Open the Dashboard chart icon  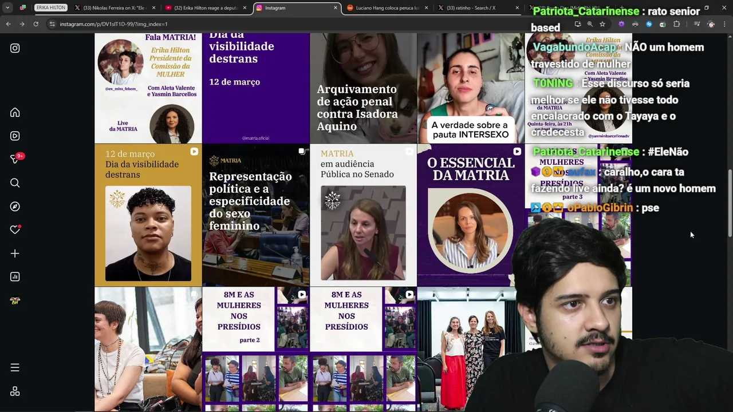[x=15, y=277]
